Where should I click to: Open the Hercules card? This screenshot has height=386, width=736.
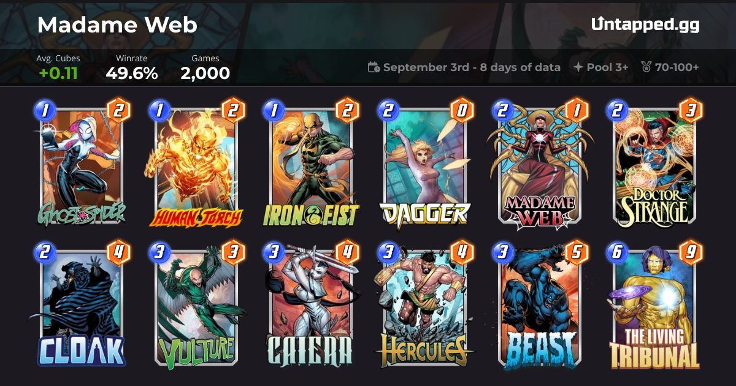[424, 306]
